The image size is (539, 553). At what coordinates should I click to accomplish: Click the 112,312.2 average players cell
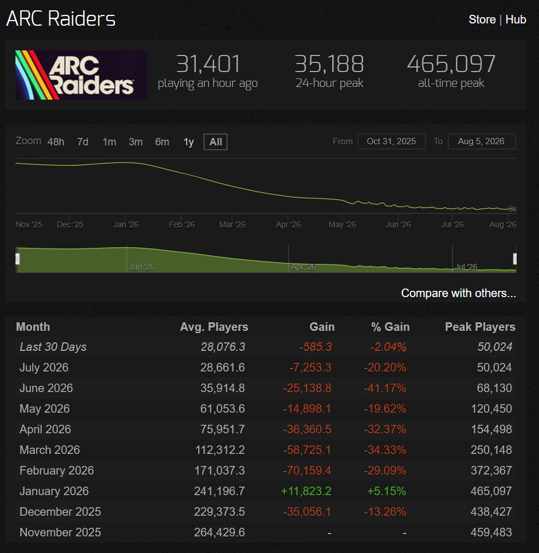pyautogui.click(x=220, y=450)
